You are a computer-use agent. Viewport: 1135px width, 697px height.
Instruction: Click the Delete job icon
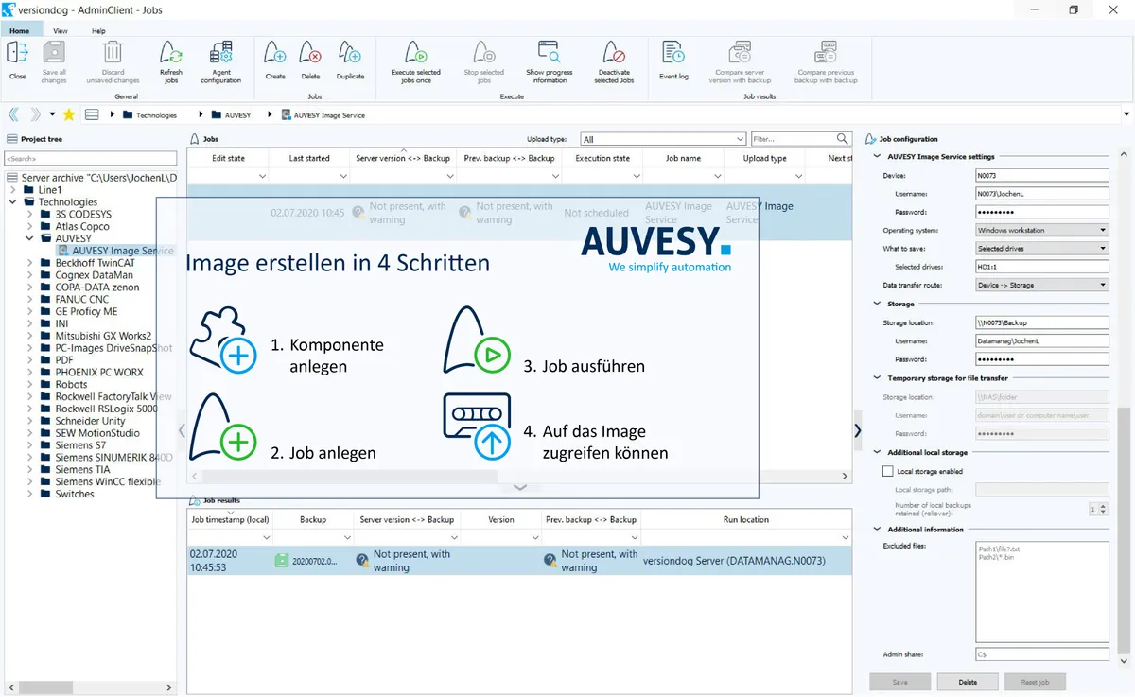[309, 60]
